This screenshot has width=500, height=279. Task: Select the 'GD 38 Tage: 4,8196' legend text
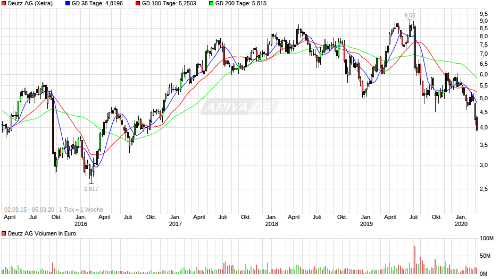[97, 4]
